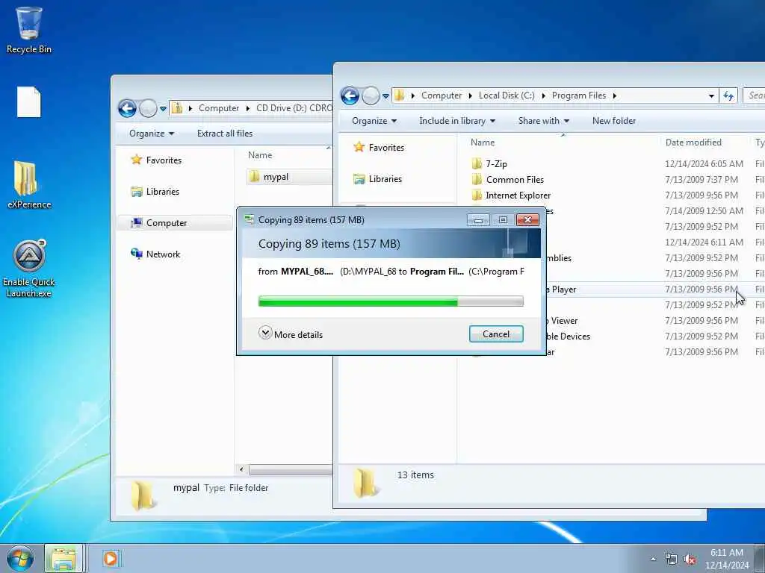Screen dimensions: 765x573
Task: Open recent pages dropdown in Program Files window
Action: pyautogui.click(x=386, y=96)
